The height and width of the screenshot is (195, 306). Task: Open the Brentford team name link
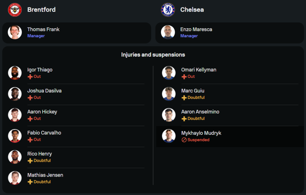pyautogui.click(x=41, y=10)
